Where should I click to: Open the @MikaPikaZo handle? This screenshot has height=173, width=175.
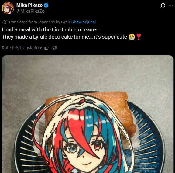pyautogui.click(x=30, y=11)
